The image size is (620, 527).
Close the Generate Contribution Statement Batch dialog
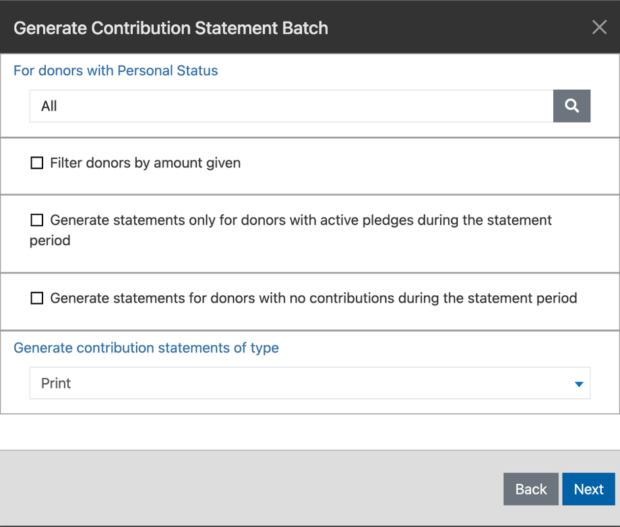[x=599, y=27]
